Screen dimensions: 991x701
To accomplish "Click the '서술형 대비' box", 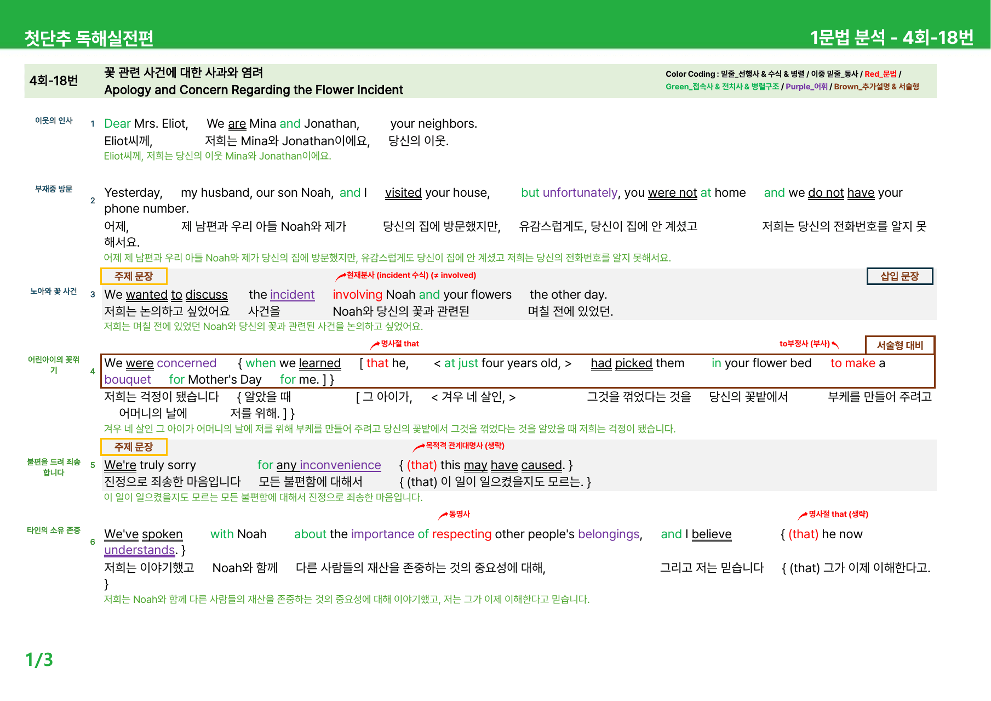I will 900,345.
